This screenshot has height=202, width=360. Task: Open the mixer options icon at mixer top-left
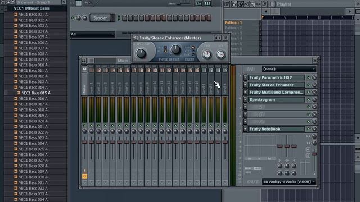point(84,61)
